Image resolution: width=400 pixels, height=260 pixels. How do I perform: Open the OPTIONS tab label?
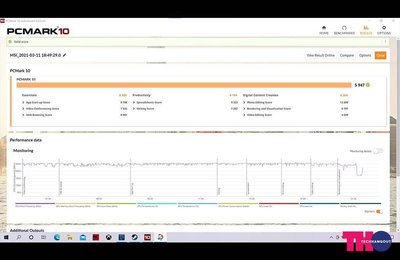(x=384, y=33)
